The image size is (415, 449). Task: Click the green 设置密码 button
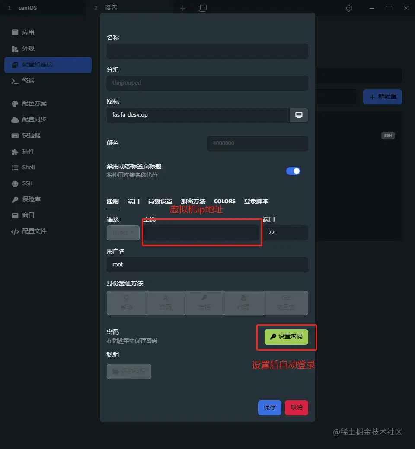point(286,337)
